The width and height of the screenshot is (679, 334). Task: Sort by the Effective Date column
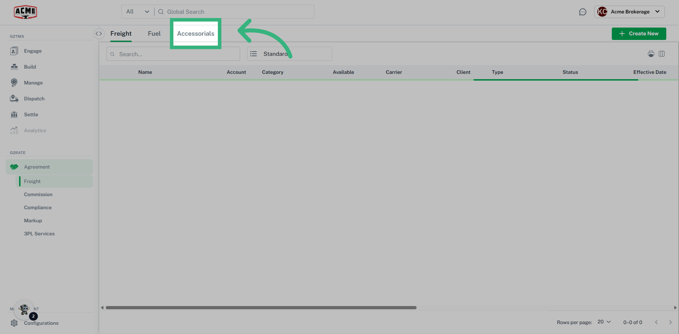[x=650, y=72]
